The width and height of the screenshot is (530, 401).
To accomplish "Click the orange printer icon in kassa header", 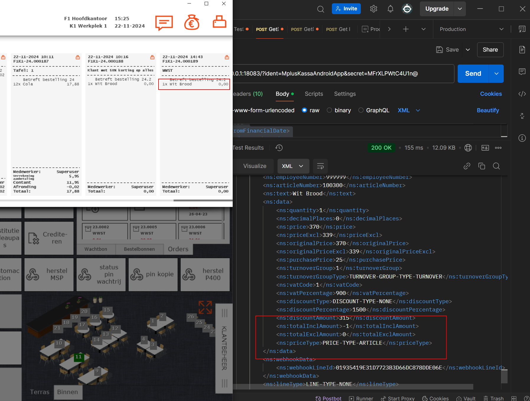I will coord(219,22).
